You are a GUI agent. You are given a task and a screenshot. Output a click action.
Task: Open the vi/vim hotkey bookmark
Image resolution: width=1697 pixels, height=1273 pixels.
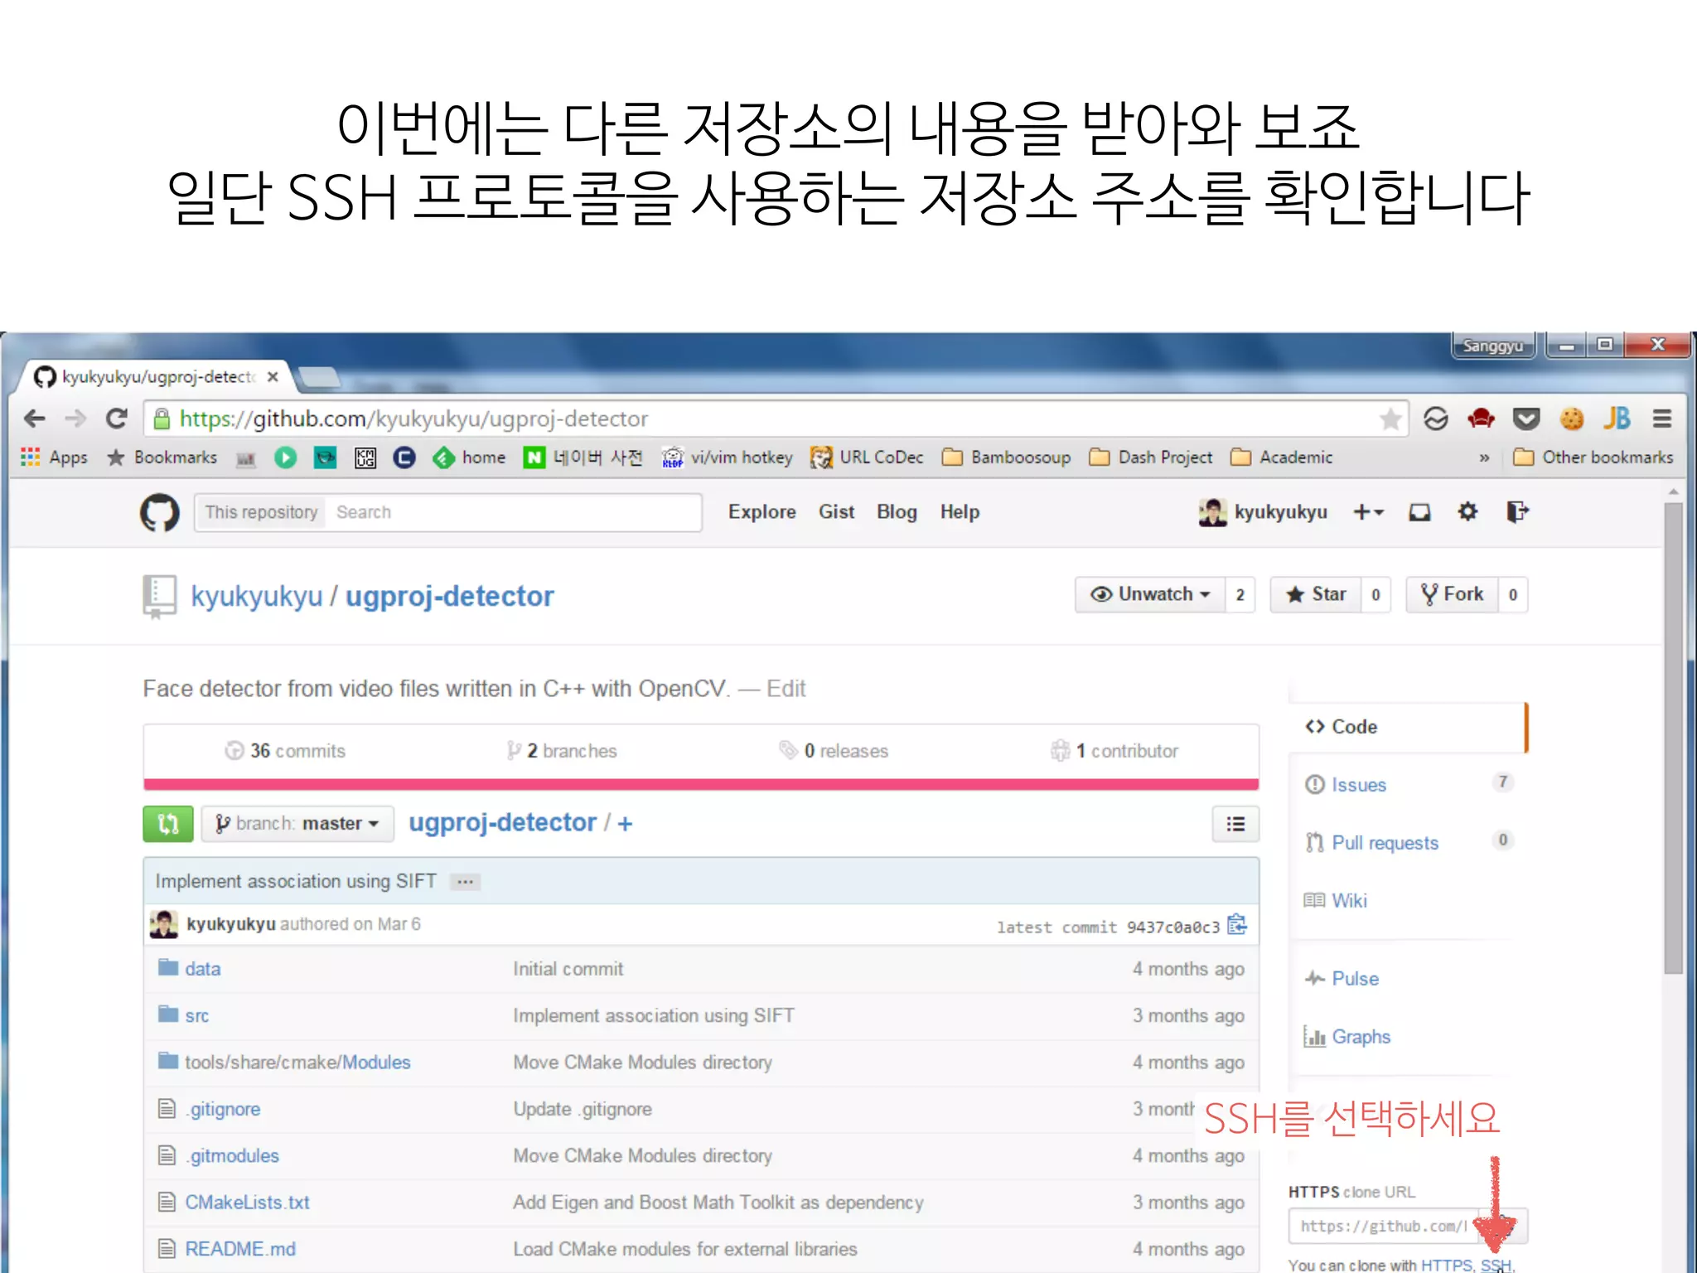click(727, 457)
